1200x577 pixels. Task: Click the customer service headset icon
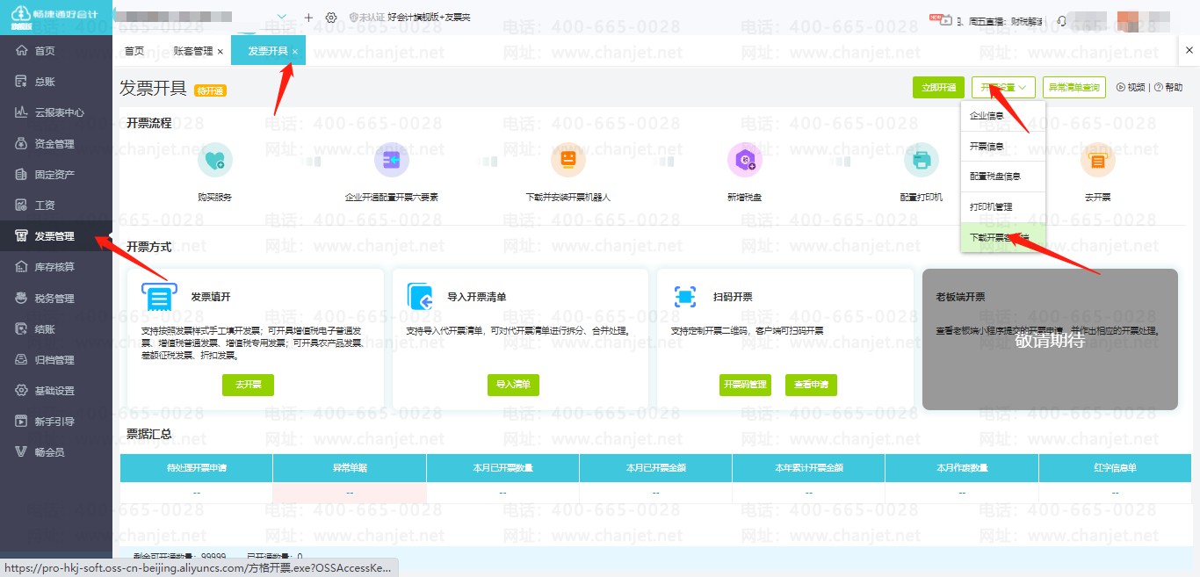[x=1062, y=19]
